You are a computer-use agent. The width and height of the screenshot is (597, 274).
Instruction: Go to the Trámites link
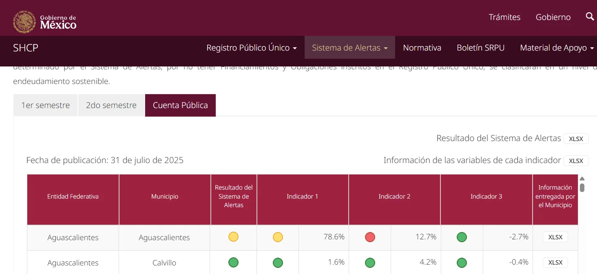point(504,17)
